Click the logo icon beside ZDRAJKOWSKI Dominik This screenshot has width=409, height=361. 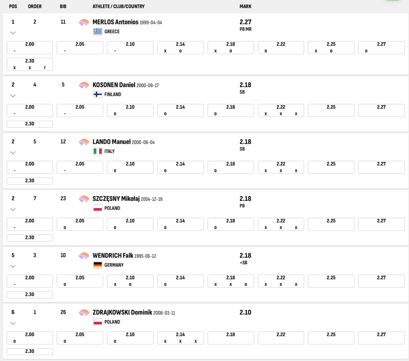click(x=84, y=313)
